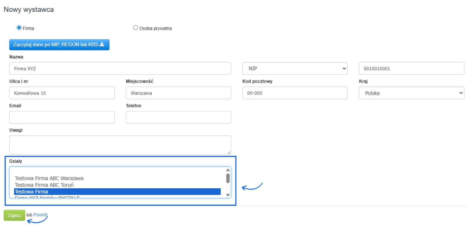Expand the Kraj country dropdown

(411, 93)
